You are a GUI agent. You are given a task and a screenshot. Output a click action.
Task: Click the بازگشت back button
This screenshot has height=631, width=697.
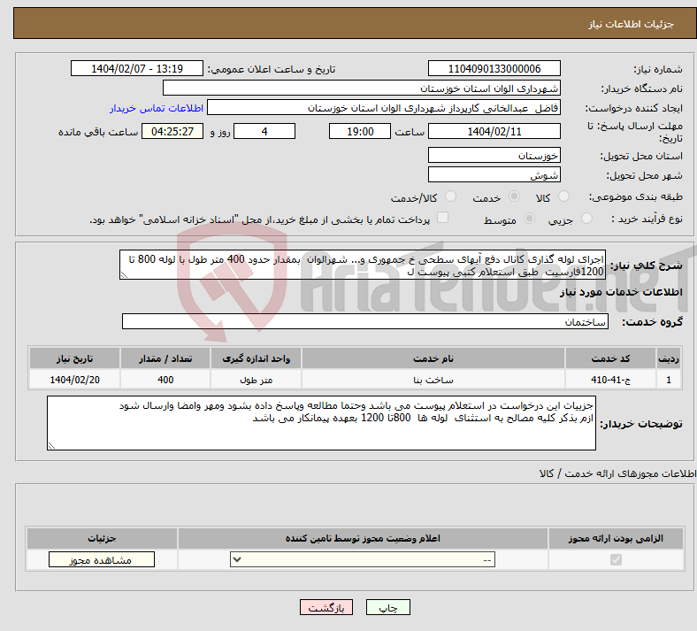326,607
